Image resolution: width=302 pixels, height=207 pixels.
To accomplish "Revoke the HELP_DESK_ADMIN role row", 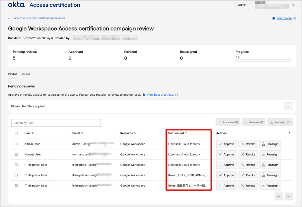I will 248,175.
